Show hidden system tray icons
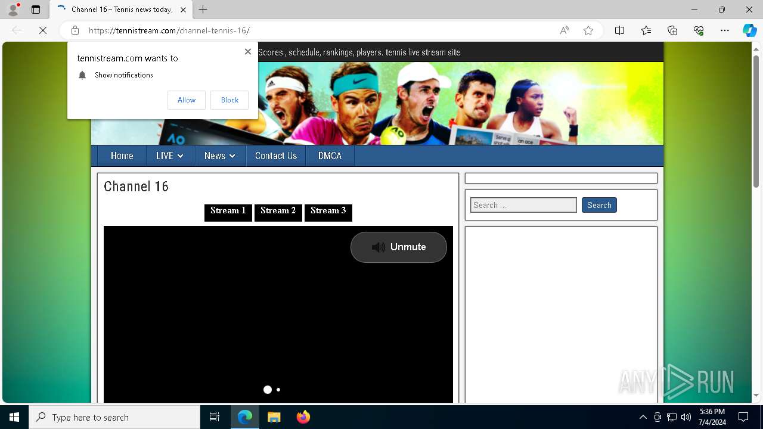The width and height of the screenshot is (763, 429). point(643,417)
